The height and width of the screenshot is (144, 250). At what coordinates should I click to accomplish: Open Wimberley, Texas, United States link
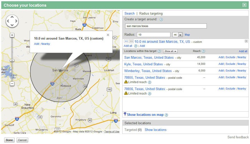point(148,71)
